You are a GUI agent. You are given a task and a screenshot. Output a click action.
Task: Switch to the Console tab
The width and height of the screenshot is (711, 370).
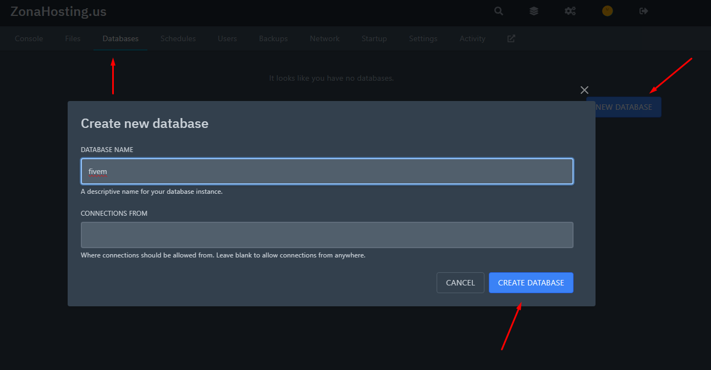tap(29, 38)
